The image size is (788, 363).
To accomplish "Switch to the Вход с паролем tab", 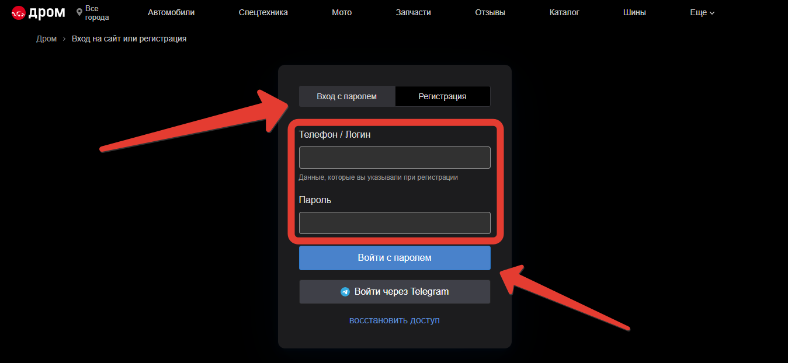I will pyautogui.click(x=347, y=96).
